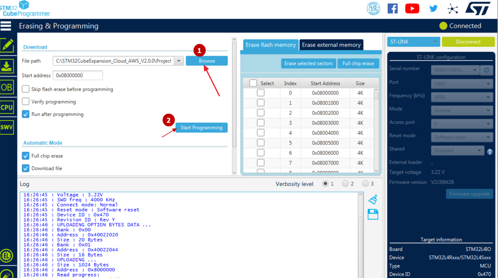
Task: Open the ST Twitter icon
Action: point(433,9)
